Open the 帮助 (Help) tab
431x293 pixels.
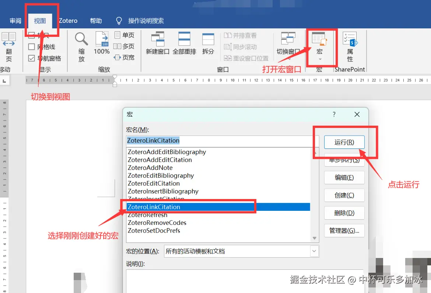tap(95, 21)
